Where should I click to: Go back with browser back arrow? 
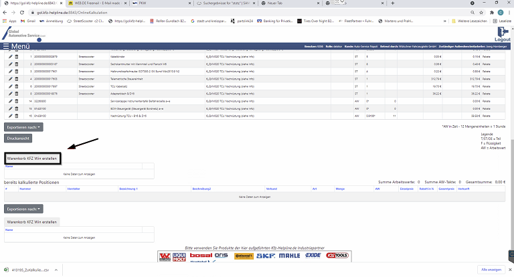pyautogui.click(x=5, y=13)
